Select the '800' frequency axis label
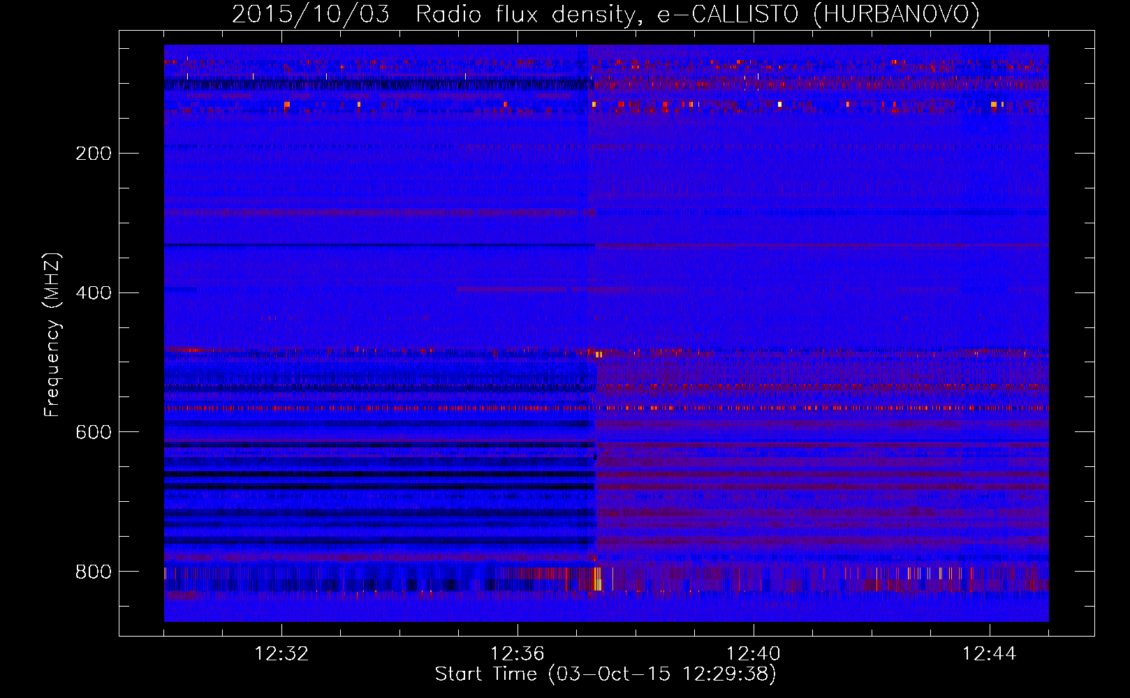 coord(94,572)
